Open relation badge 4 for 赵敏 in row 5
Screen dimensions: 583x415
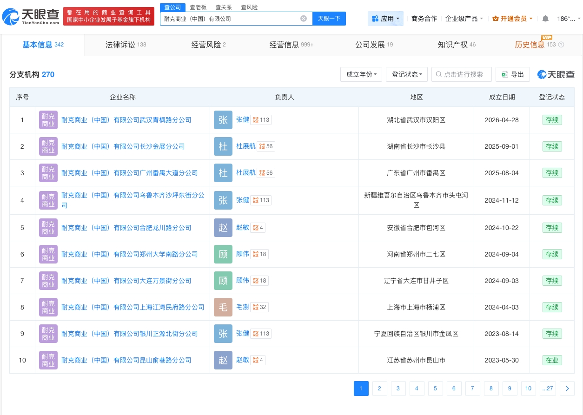(x=258, y=228)
